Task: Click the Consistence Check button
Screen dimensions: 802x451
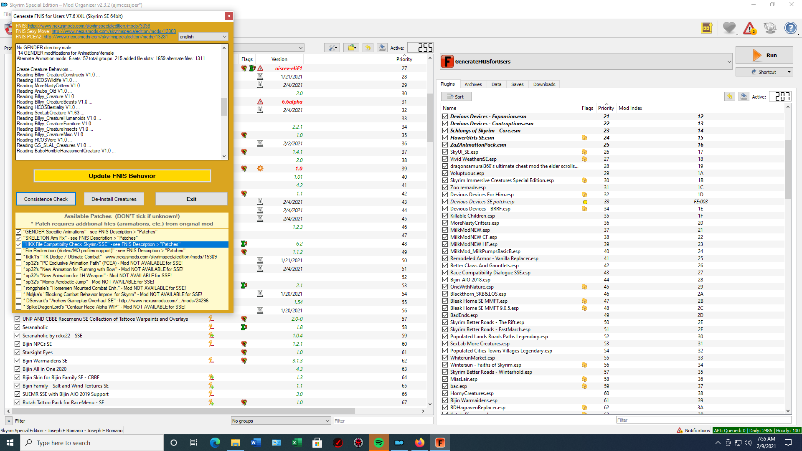Action: (46, 199)
